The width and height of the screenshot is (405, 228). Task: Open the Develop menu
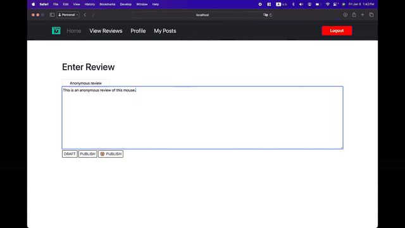125,4
